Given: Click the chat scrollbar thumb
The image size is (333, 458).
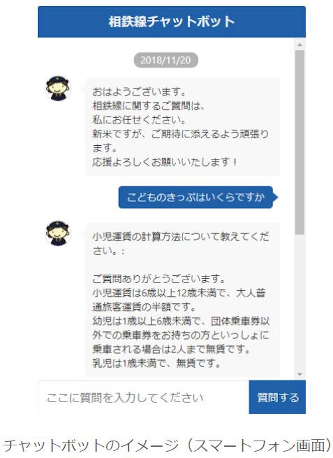Looking at the screenshot, I should [300, 142].
